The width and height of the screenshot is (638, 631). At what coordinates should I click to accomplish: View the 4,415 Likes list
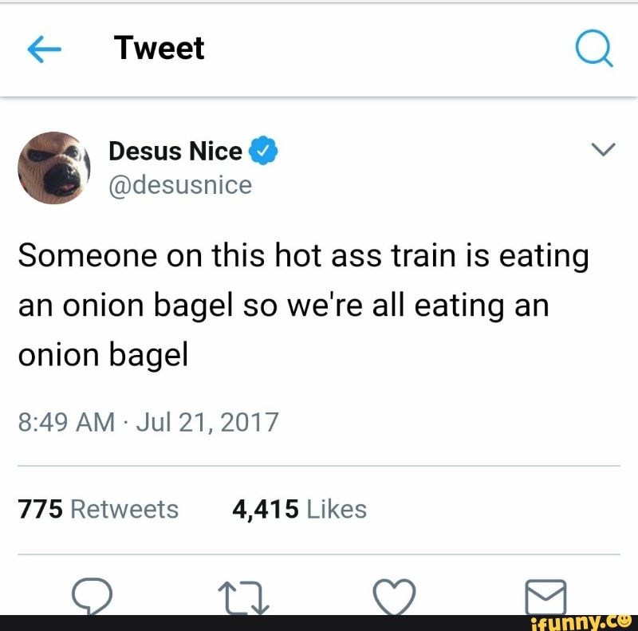(x=300, y=509)
